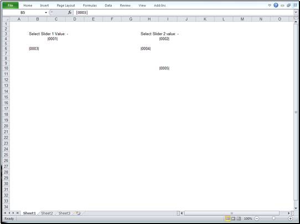Open the Formulas ribbon tab

[x=90, y=6]
